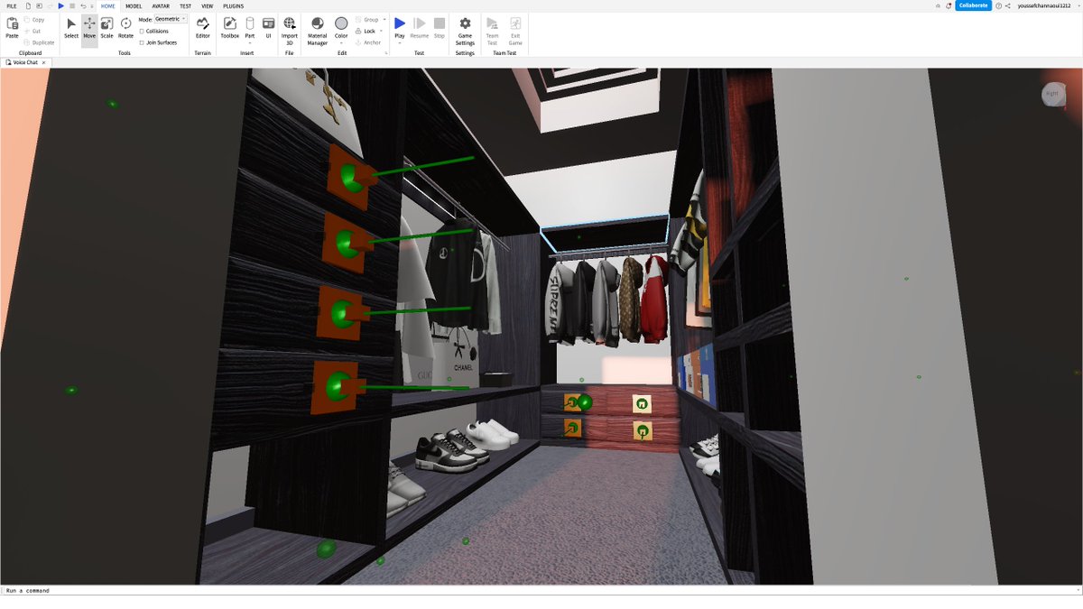Click the Lock tool
The height and width of the screenshot is (609, 1083).
(x=366, y=31)
